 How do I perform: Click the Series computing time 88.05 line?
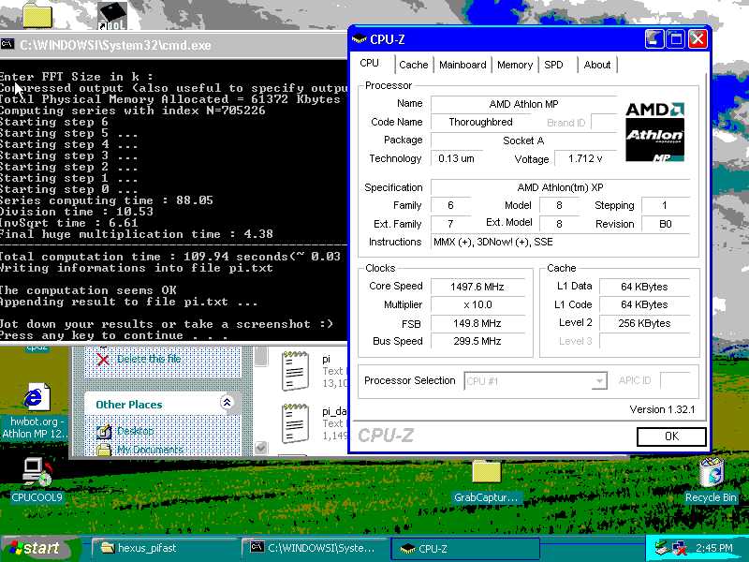107,200
